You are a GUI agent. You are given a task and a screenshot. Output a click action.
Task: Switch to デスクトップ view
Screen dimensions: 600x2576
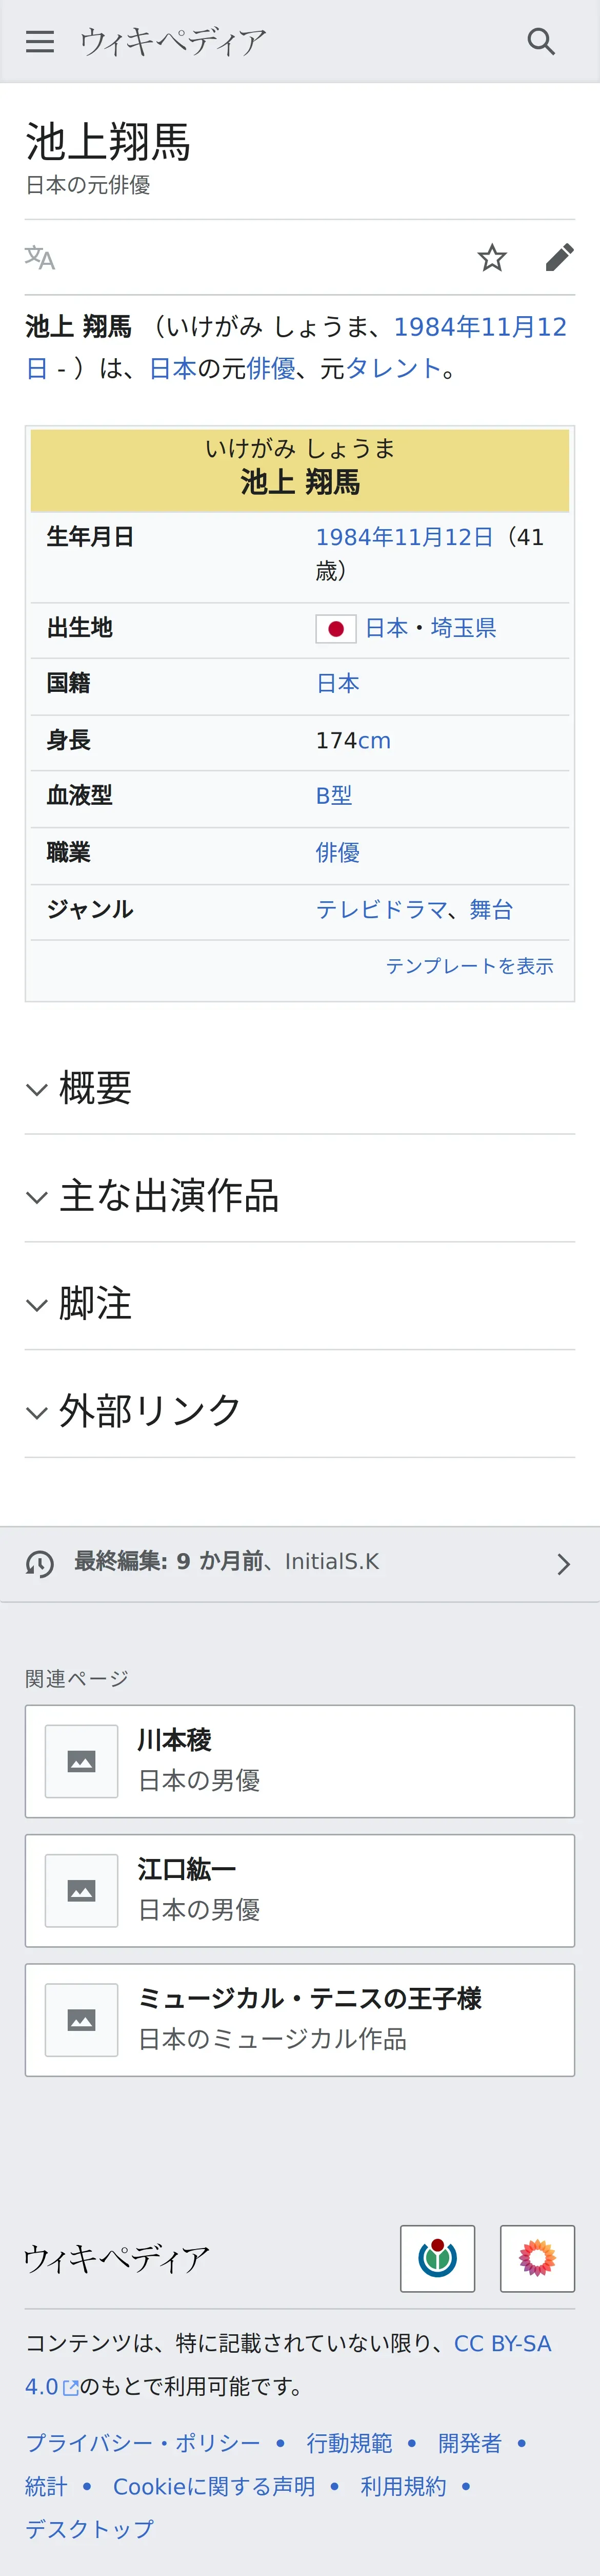click(90, 2529)
